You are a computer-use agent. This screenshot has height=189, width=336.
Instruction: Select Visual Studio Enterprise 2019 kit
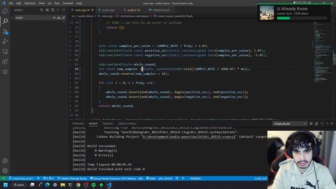coord(117,178)
